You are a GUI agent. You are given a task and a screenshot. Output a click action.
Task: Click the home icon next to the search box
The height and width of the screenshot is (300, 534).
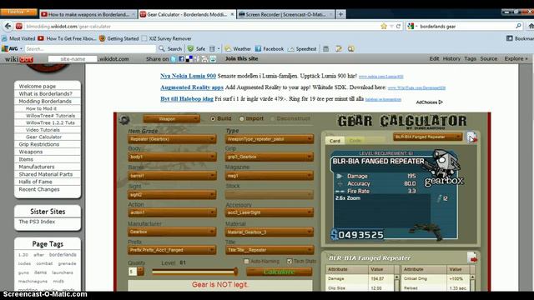coord(531,26)
